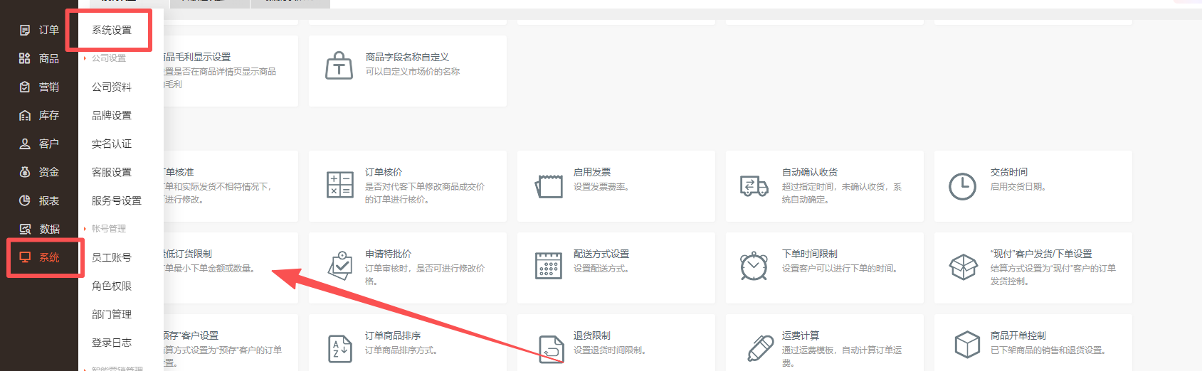Click the 资金 money bag sidebar icon
The image size is (1202, 371).
click(x=25, y=172)
